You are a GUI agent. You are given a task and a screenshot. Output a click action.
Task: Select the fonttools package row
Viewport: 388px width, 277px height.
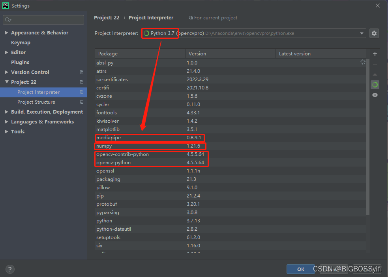231,113
